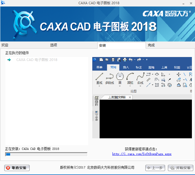Click the 正在安装 status text
Image resolution: width=195 pixels, height=175 pixels.
[32, 149]
